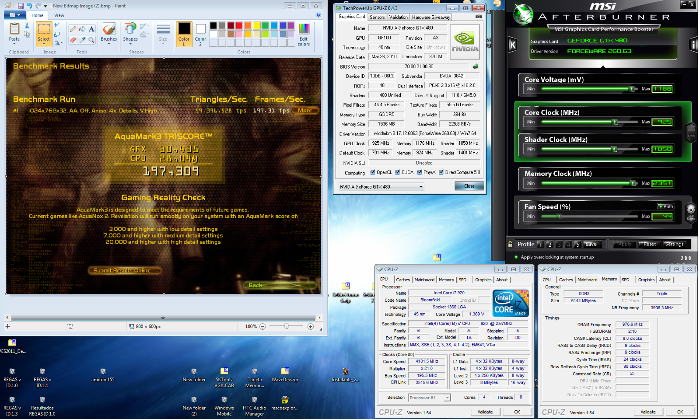Select the SKTools VGA.CAB desktop icon
The image size is (700, 419).
[x=224, y=378]
